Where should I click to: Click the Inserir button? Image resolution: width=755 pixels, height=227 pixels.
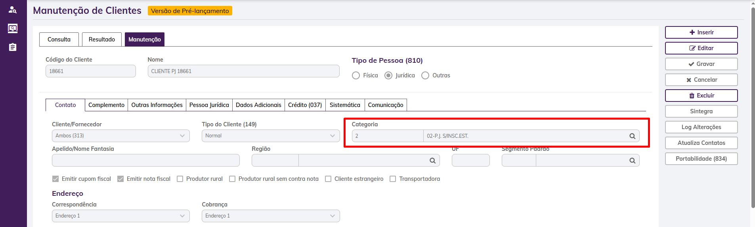click(x=701, y=32)
